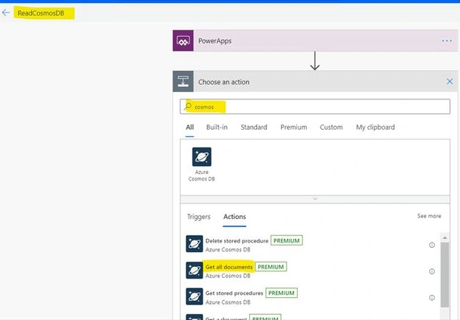Screen dimensions: 460x320
Task: Click the PowerApps trigger icon
Action: [183, 41]
